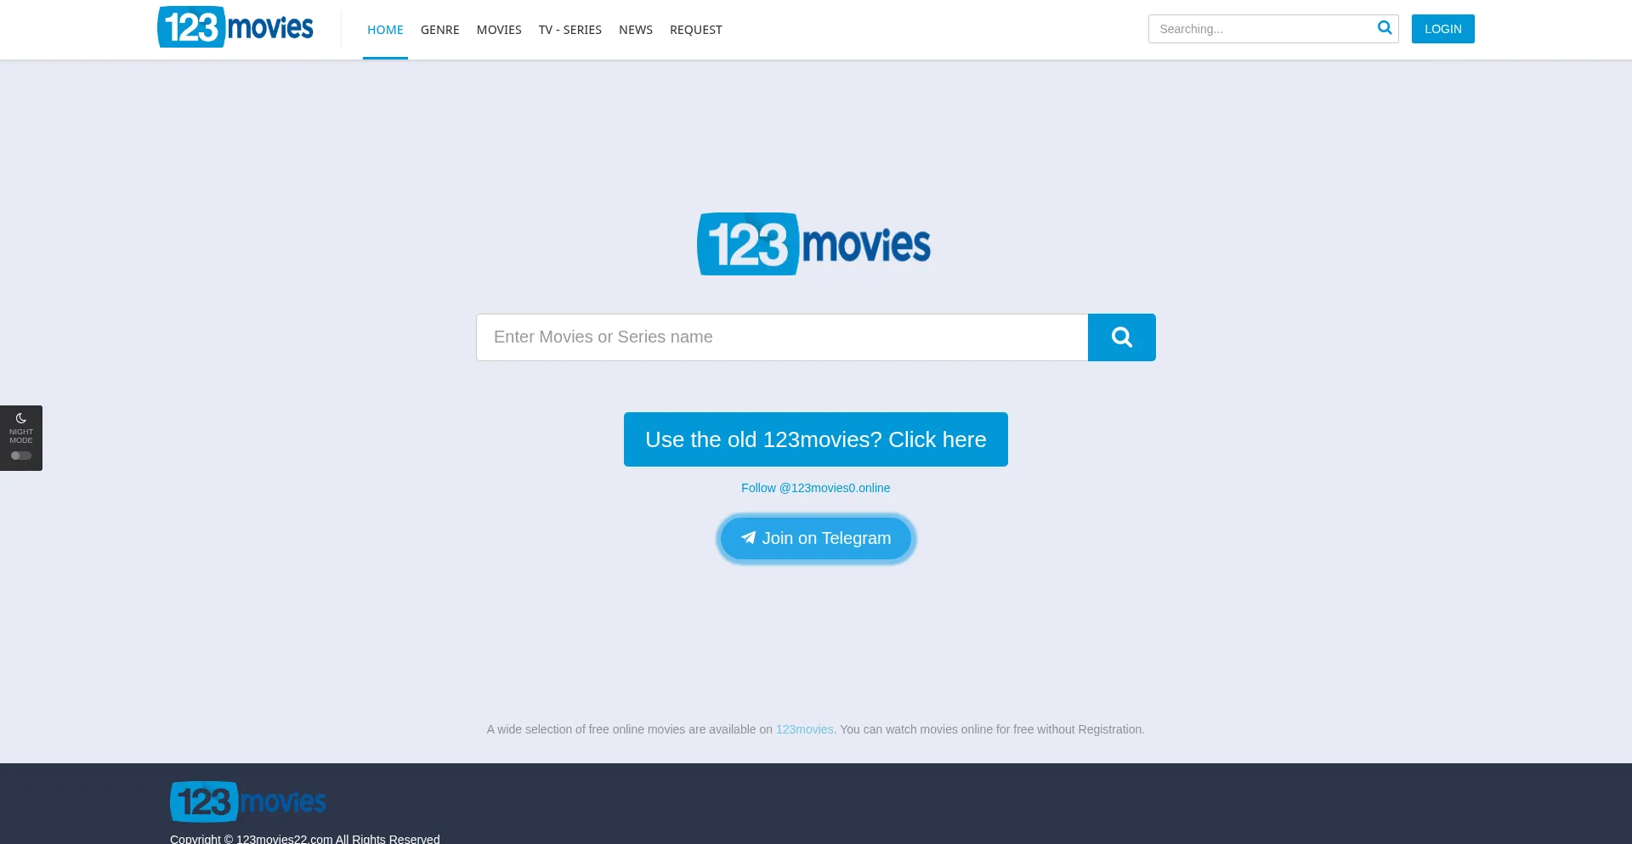Viewport: 1632px width, 844px height.
Task: Select the NEWS menu item
Action: [x=635, y=29]
